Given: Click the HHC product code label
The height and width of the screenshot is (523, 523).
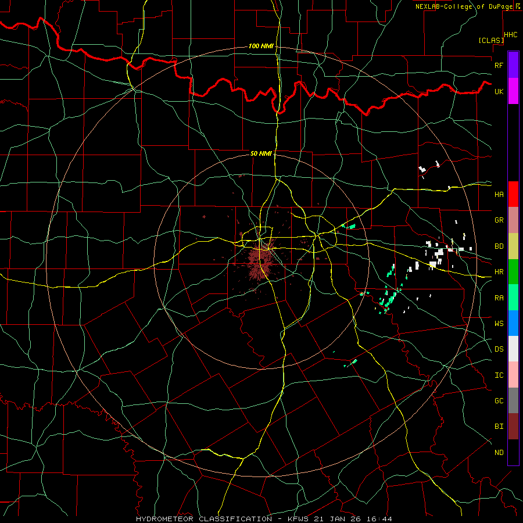Looking at the screenshot, I should pos(511,35).
